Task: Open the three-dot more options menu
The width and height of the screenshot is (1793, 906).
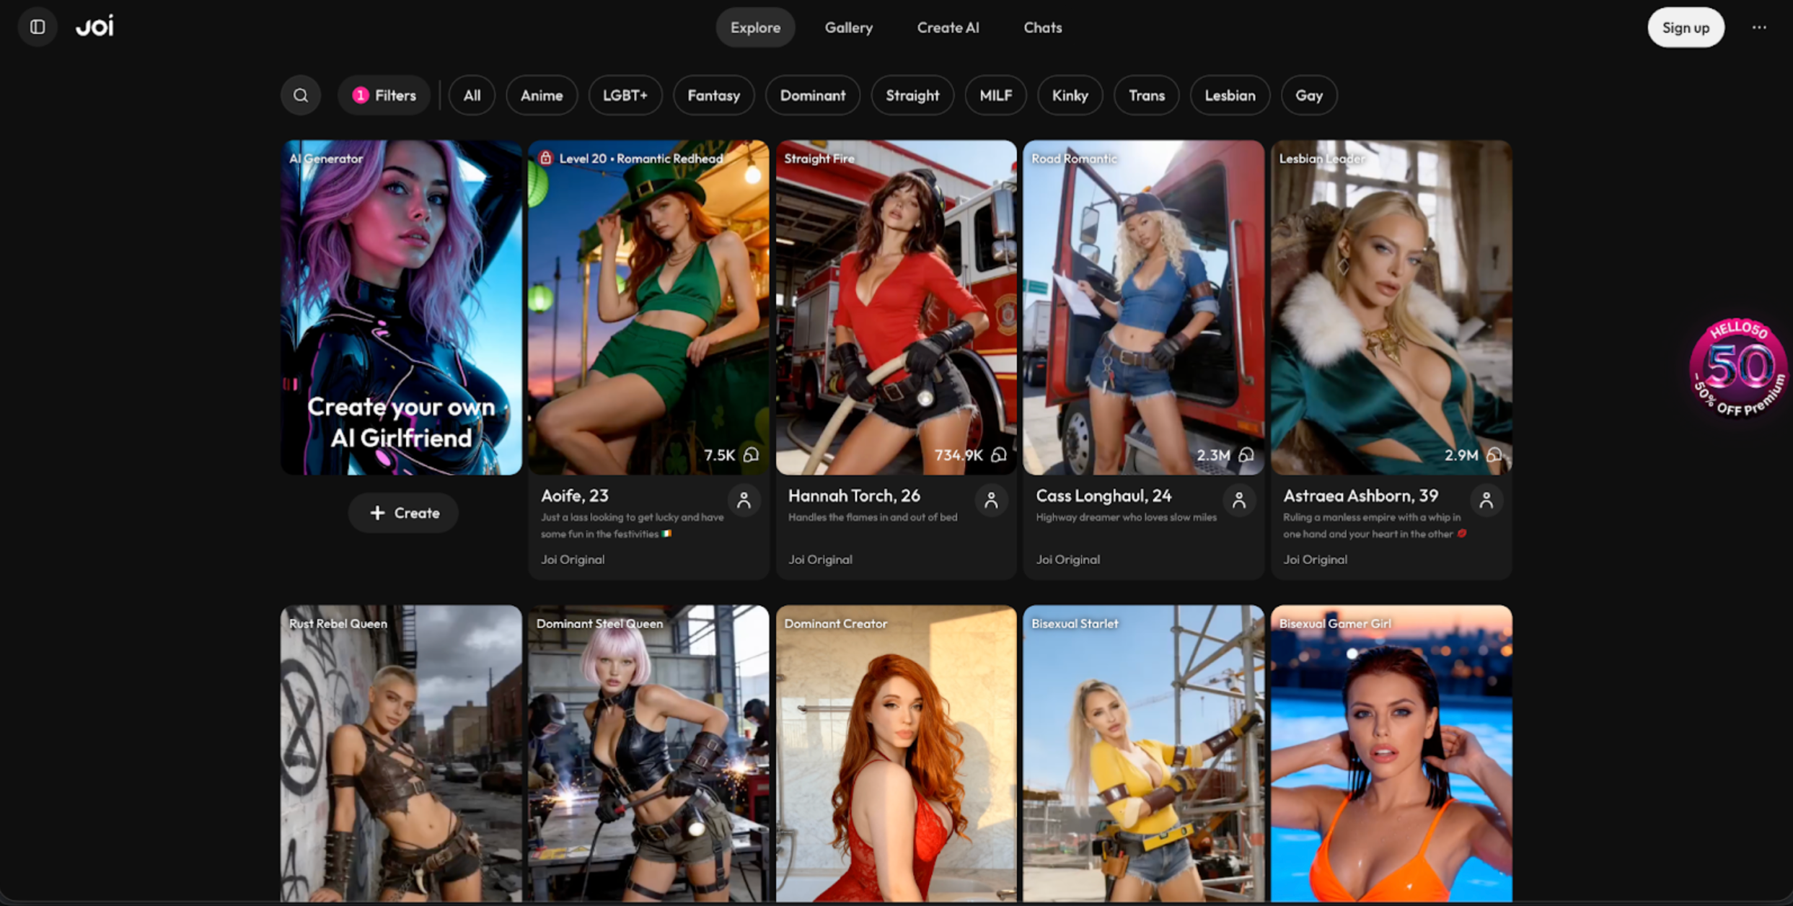Action: tap(1759, 27)
